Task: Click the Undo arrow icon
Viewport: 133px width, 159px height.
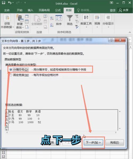Action: point(10,3)
